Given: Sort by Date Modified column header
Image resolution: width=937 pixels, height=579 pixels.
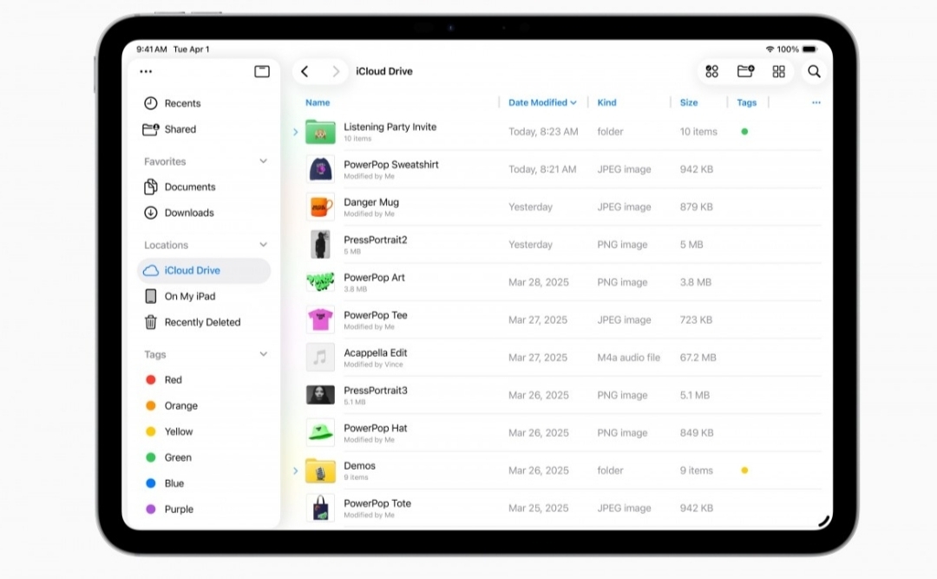Looking at the screenshot, I should (542, 102).
